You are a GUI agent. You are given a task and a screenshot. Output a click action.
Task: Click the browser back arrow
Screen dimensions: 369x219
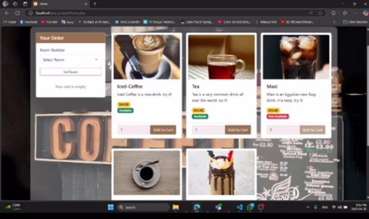[7, 13]
